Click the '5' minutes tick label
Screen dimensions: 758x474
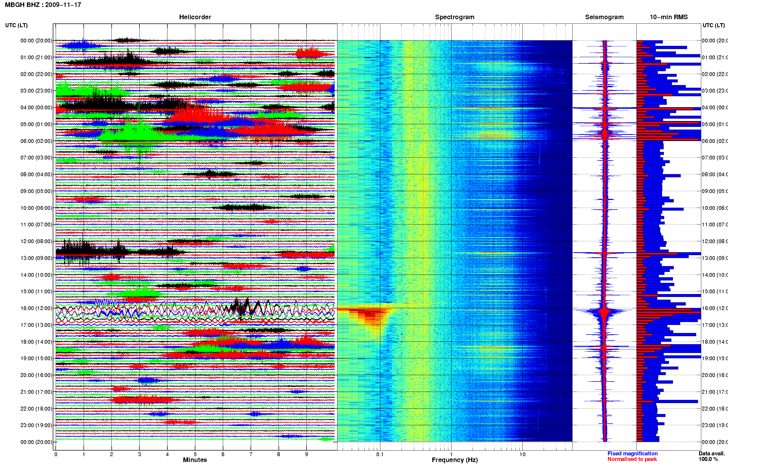pos(195,454)
